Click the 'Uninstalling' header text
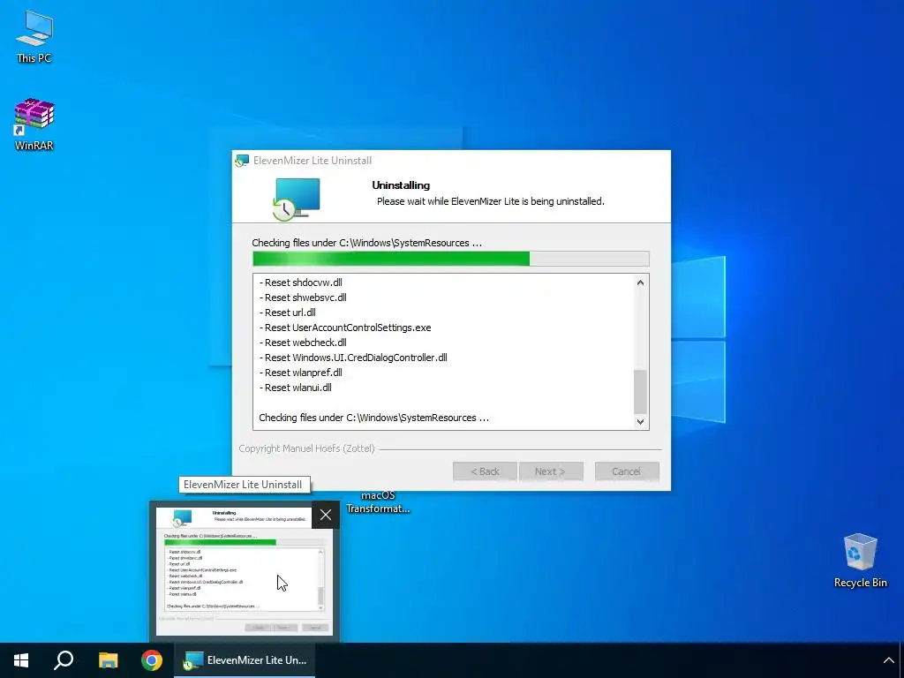Image resolution: width=904 pixels, height=678 pixels. click(401, 185)
